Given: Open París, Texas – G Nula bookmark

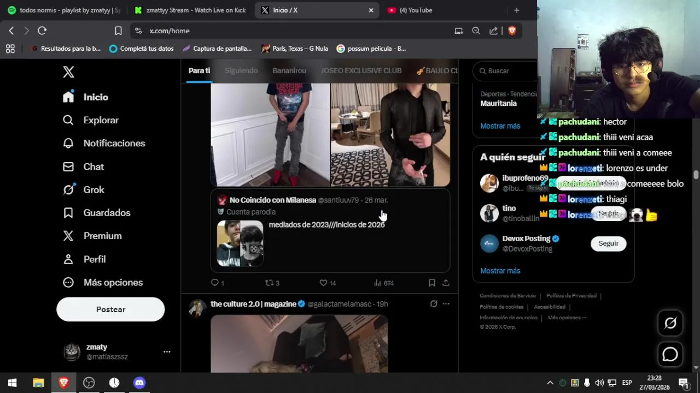Looking at the screenshot, I should (x=295, y=49).
